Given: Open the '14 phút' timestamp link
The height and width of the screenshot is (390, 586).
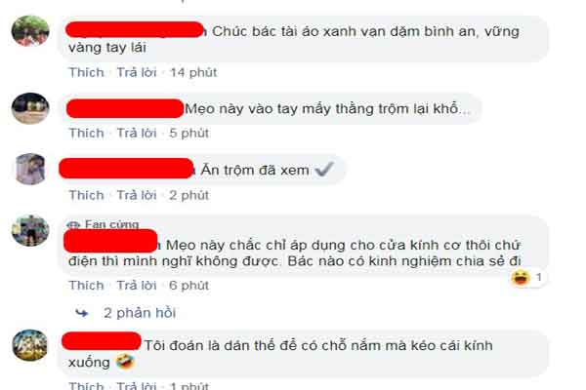Looking at the screenshot, I should coord(193,72).
